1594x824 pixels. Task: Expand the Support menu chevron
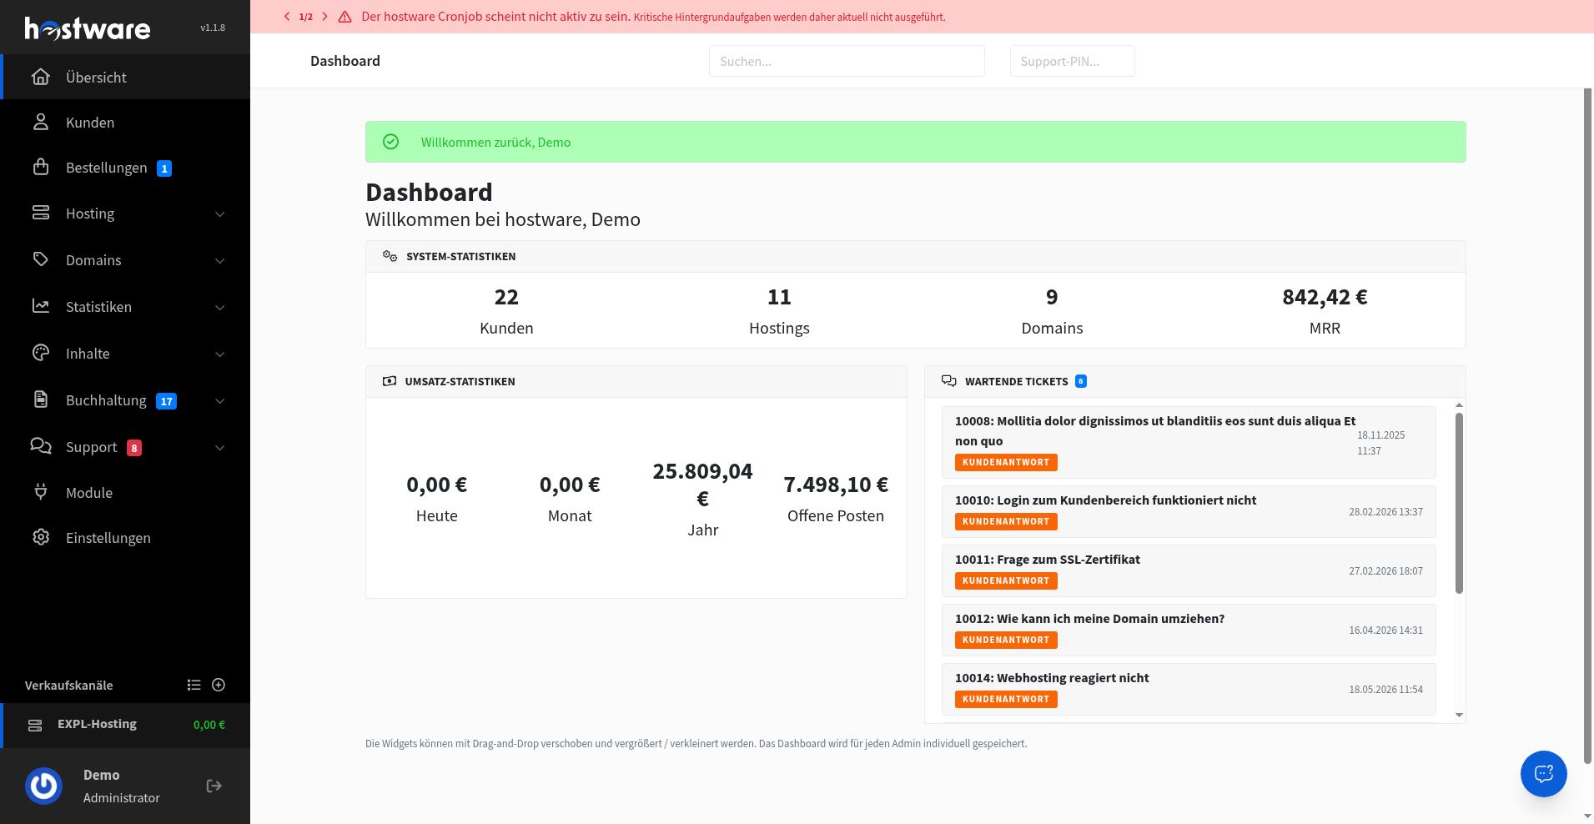point(219,448)
